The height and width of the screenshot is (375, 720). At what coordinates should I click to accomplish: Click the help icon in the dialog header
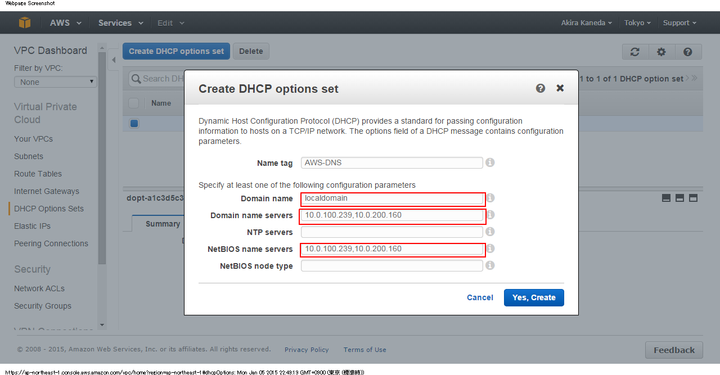541,88
